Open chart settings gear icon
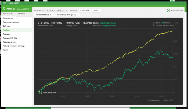The height and width of the screenshot is (109, 188). [x=177, y=23]
